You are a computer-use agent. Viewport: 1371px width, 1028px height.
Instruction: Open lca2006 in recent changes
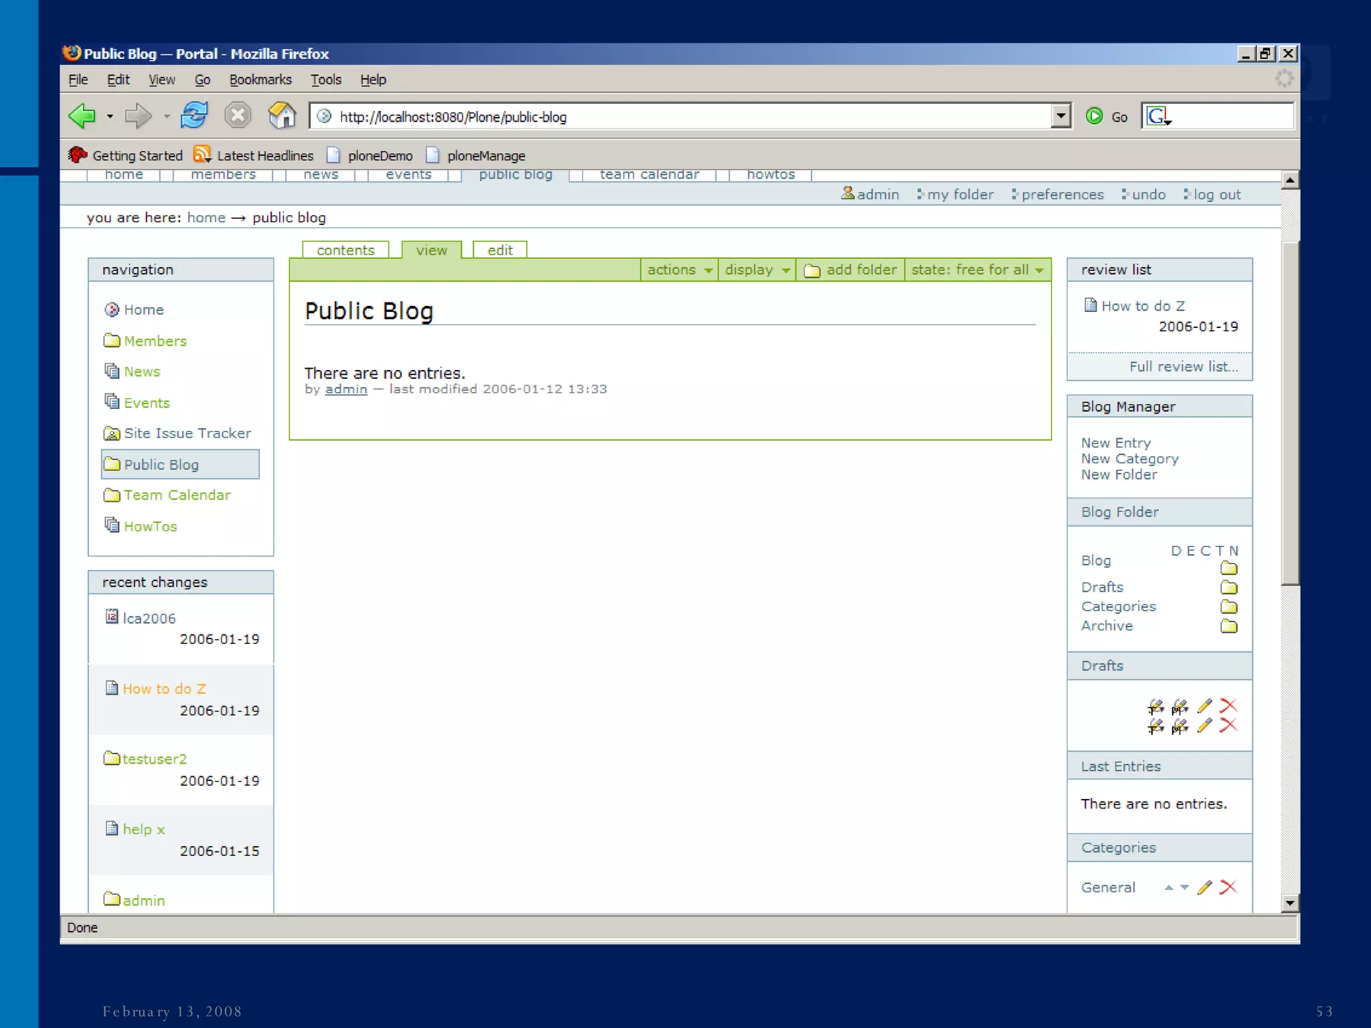pyautogui.click(x=149, y=618)
